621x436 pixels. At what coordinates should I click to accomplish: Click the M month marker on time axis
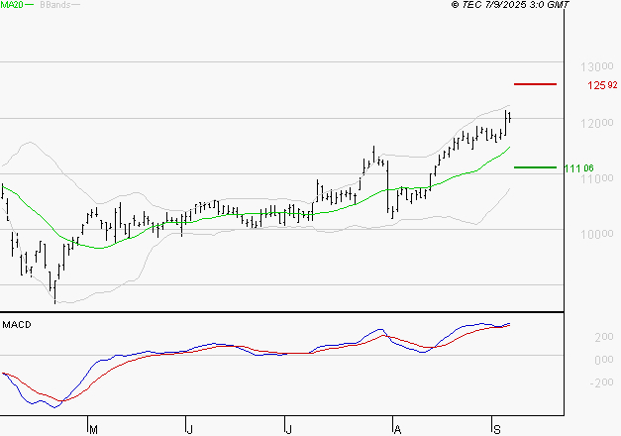coord(93,430)
